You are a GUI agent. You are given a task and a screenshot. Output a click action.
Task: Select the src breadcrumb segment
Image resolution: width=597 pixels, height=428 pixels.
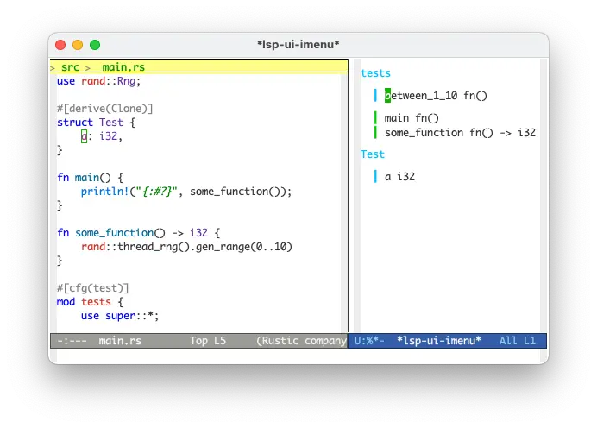pyautogui.click(x=70, y=67)
